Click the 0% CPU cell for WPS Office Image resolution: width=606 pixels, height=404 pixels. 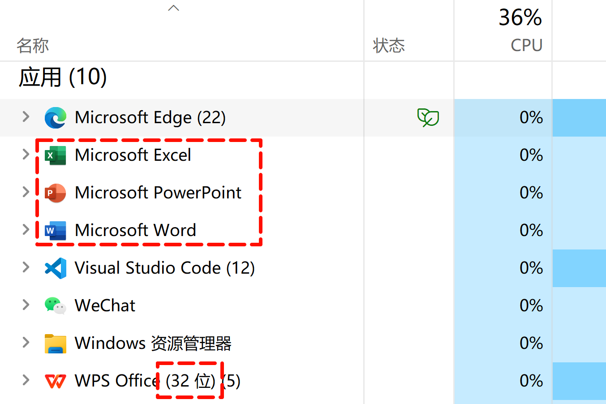coord(531,381)
